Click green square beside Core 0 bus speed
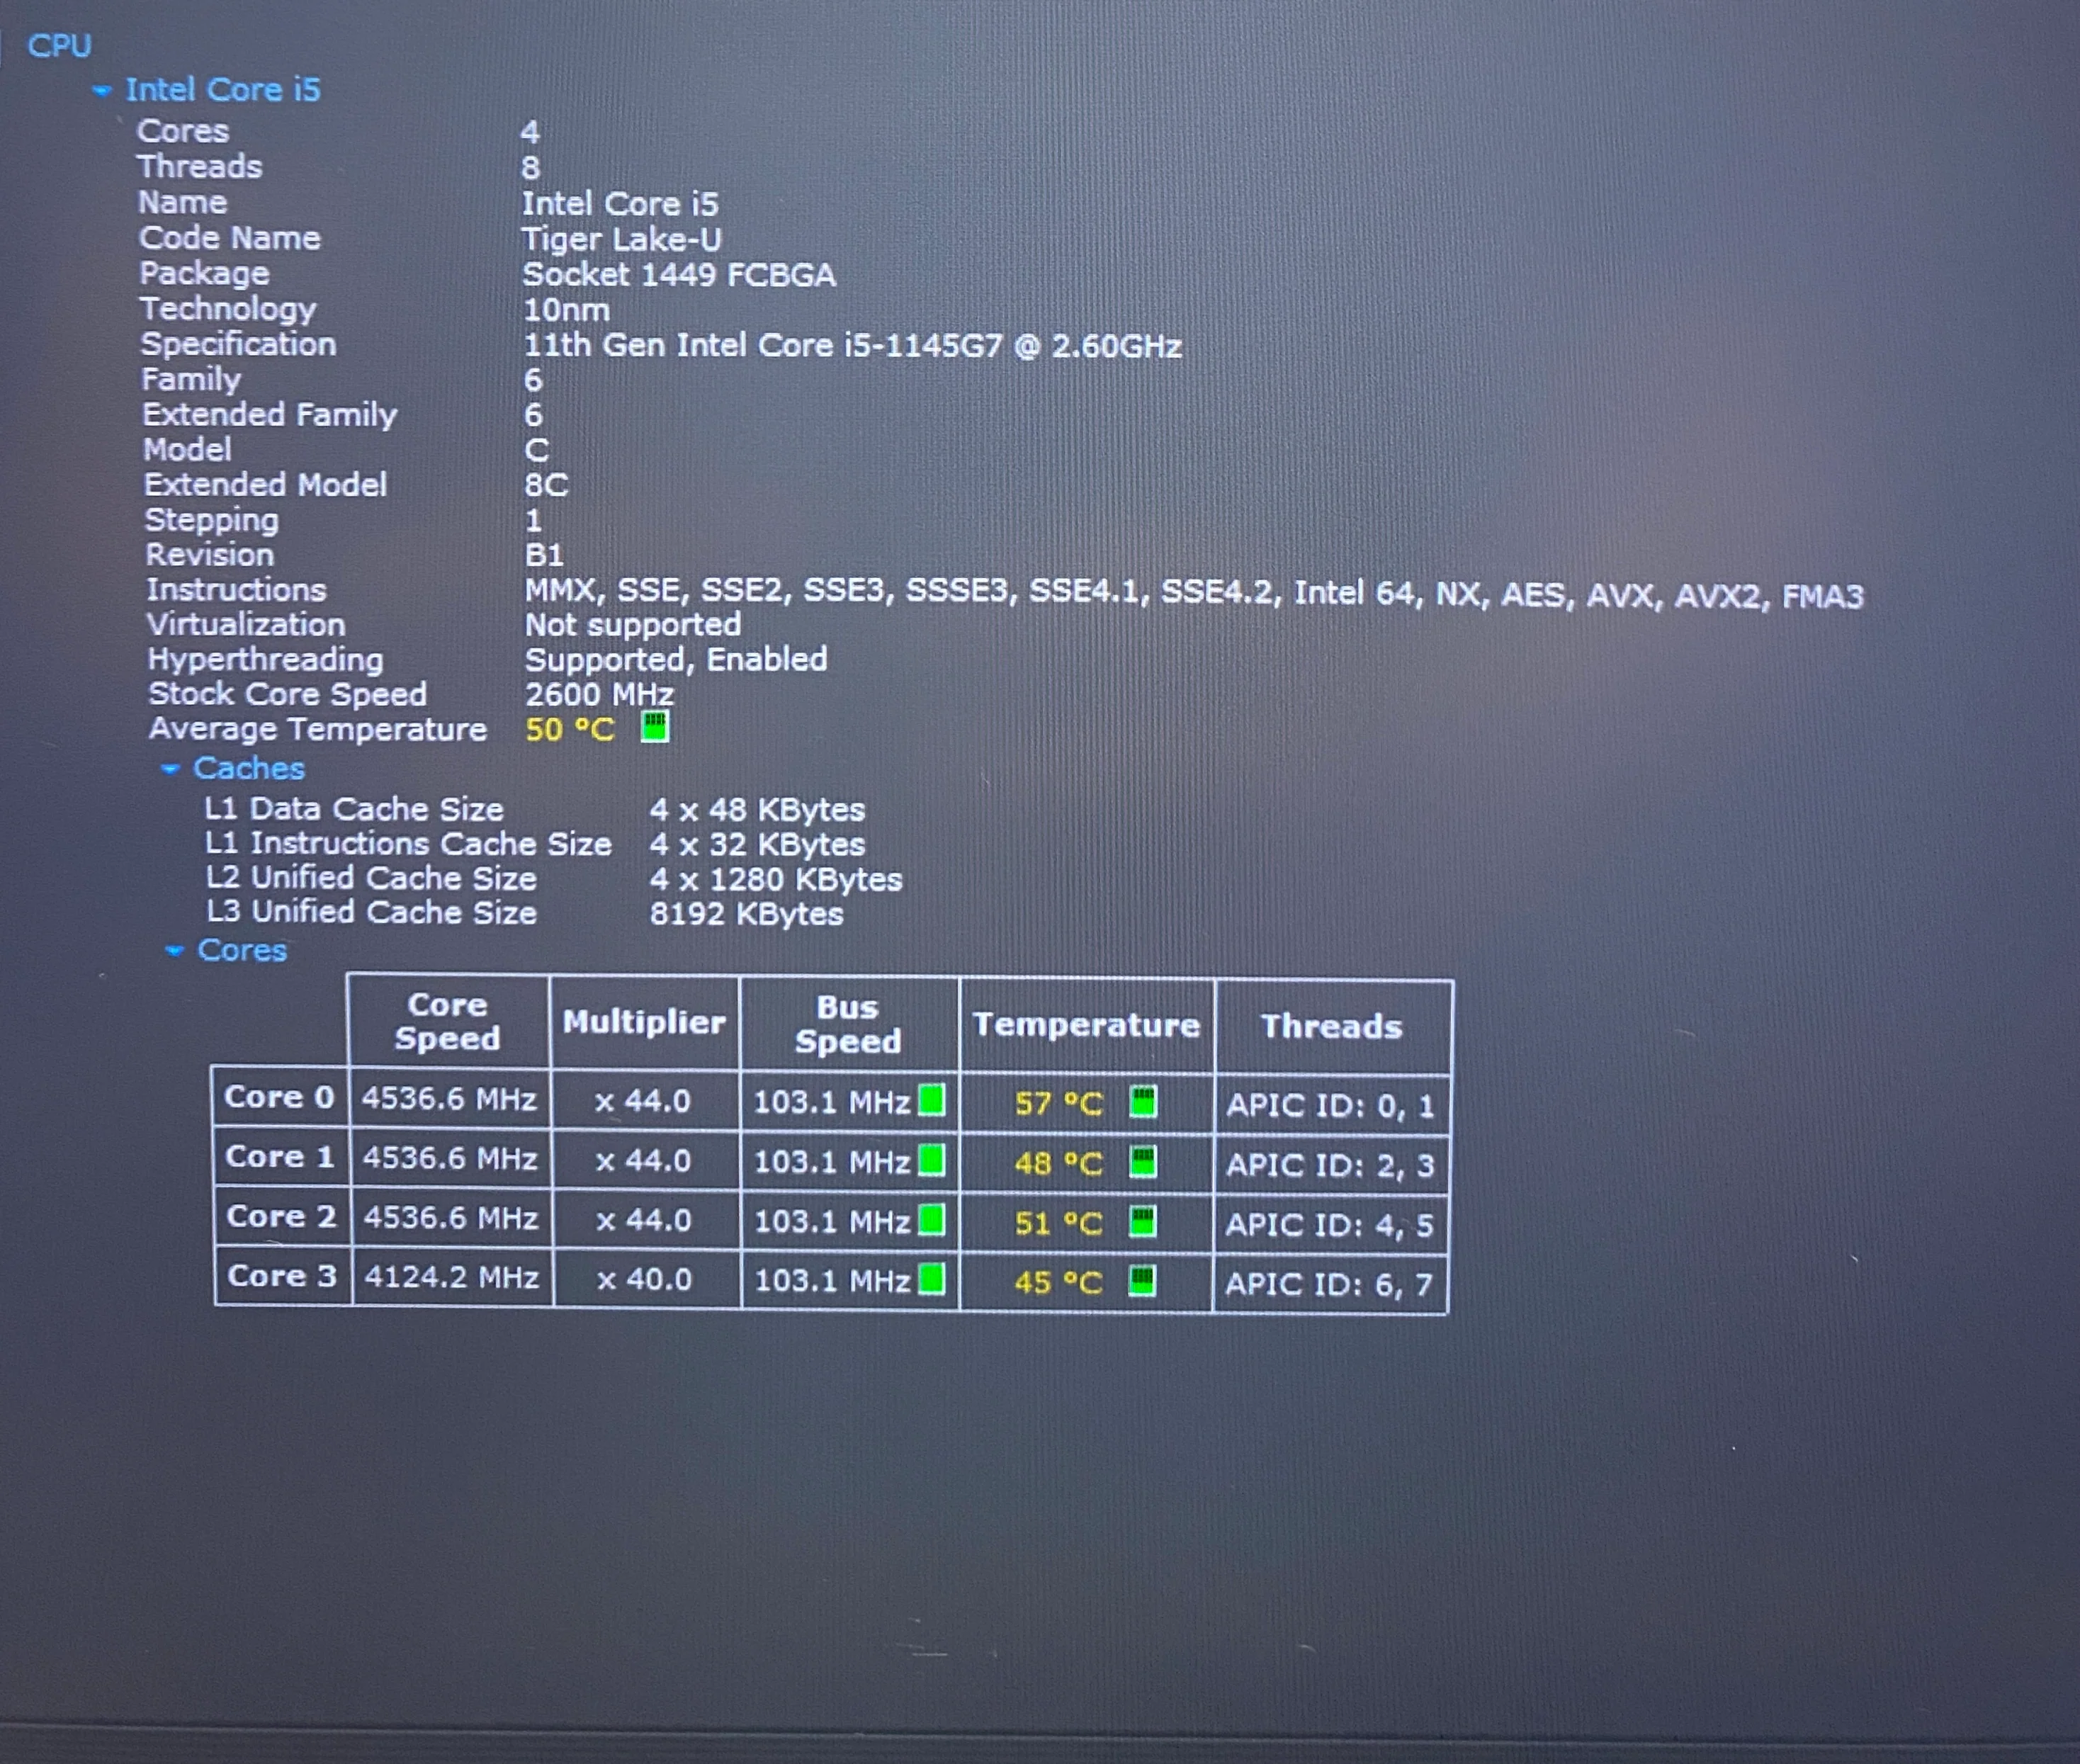This screenshot has width=2080, height=1764. (x=932, y=1101)
